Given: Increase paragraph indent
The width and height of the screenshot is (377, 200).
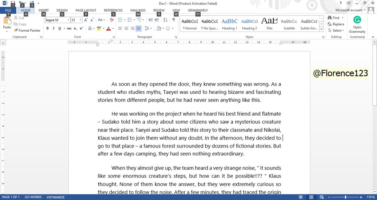Looking at the screenshot, I should [x=157, y=20].
